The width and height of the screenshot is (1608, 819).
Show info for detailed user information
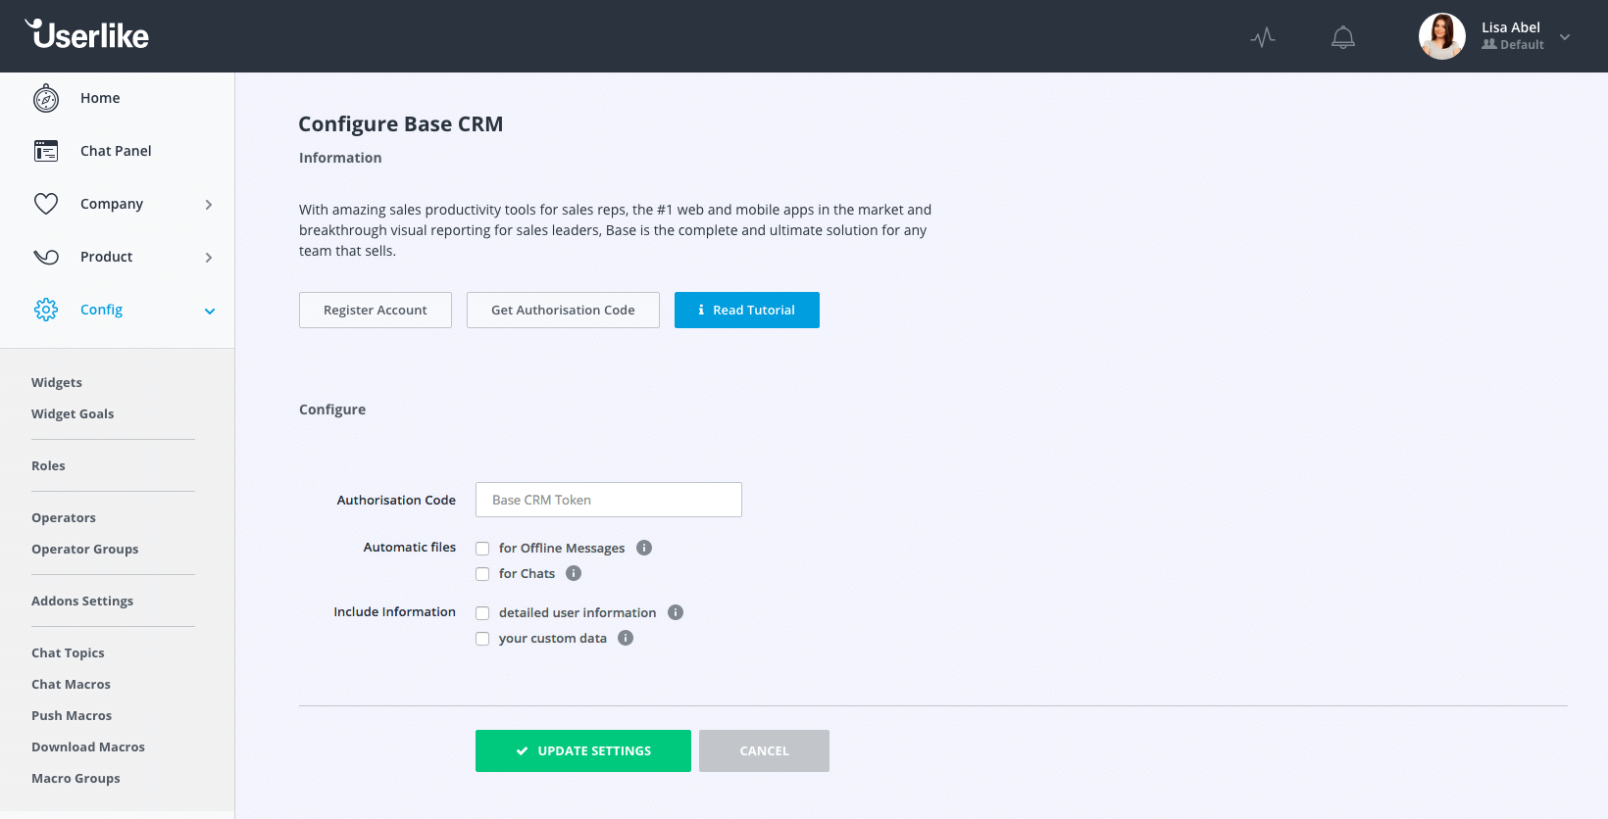676,612
